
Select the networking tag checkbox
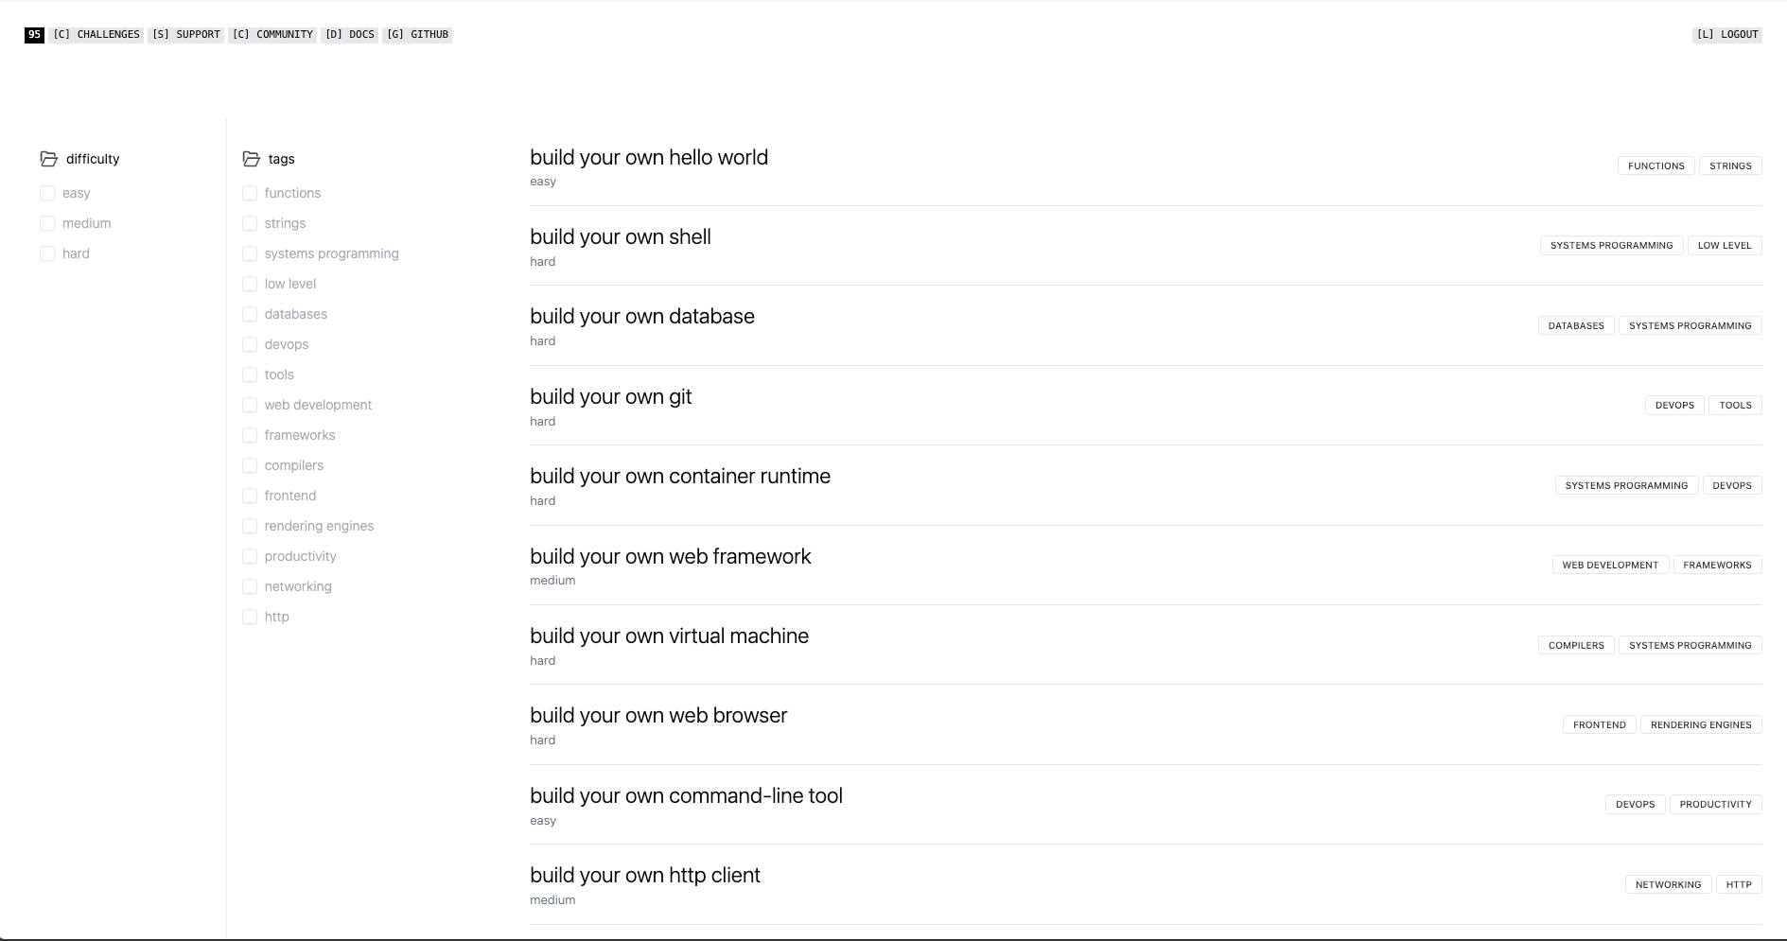pyautogui.click(x=250, y=586)
